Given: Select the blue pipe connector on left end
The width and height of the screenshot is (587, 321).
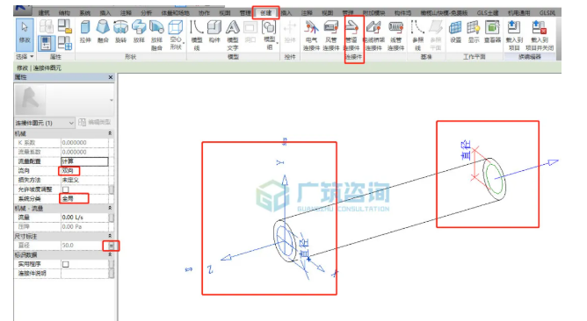Looking at the screenshot, I should (x=285, y=241).
